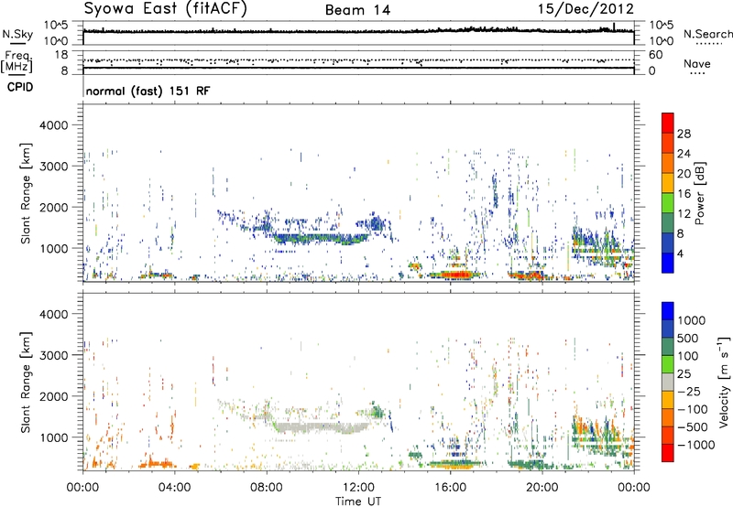
Task: Click the 'N.Sky' legend label
Action: coord(17,34)
